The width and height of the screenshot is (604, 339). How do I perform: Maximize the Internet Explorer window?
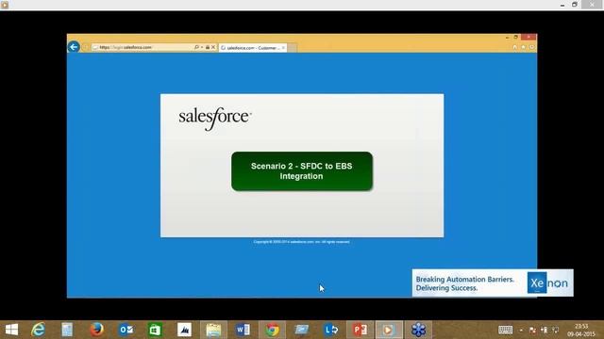point(516,37)
